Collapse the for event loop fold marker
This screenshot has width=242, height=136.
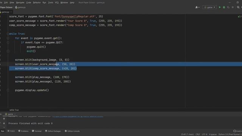click(x=8, y=38)
